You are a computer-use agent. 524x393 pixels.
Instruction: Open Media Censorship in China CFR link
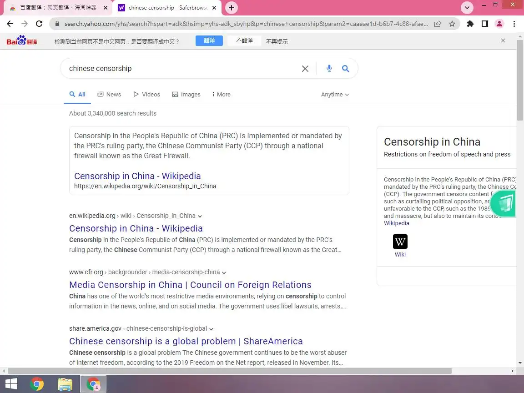(x=190, y=285)
